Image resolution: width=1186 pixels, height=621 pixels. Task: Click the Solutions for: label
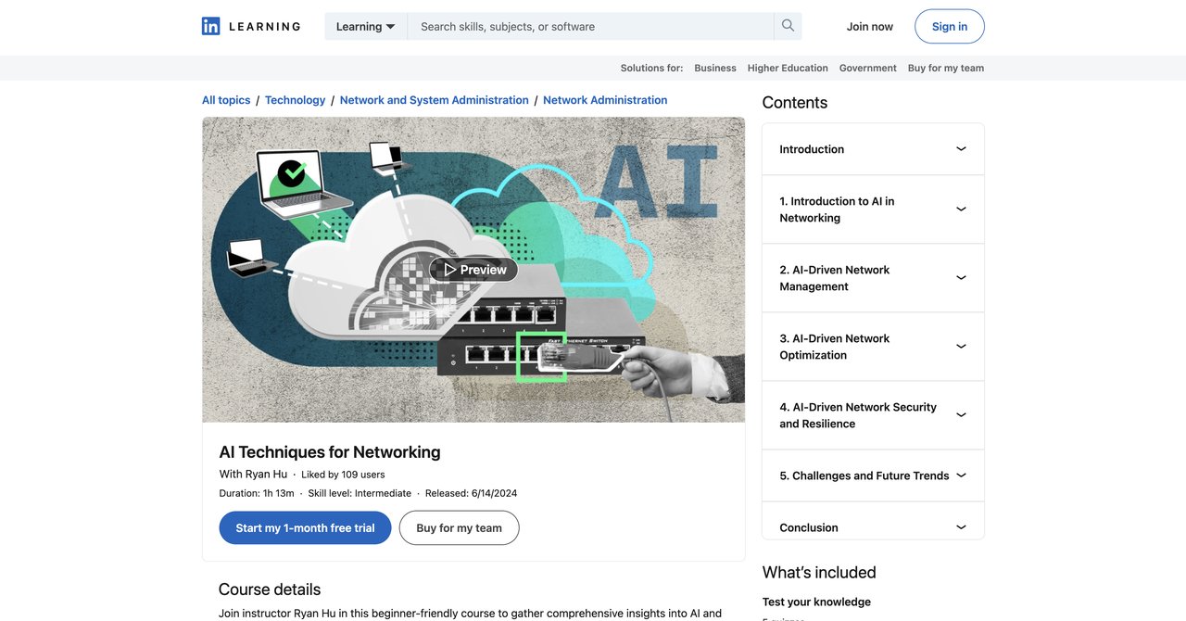click(x=651, y=68)
